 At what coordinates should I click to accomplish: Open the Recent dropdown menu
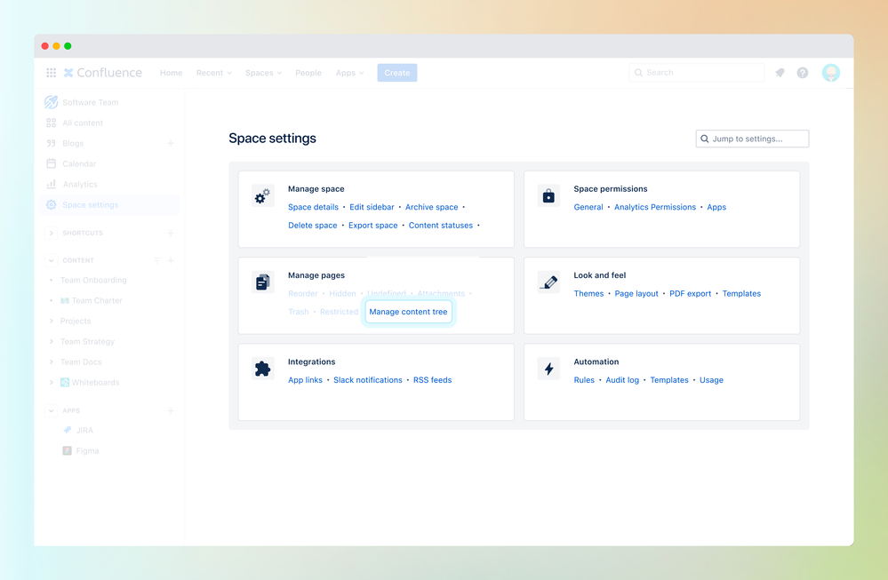[214, 73]
